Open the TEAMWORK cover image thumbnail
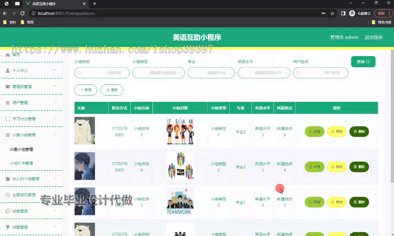 [180, 201]
